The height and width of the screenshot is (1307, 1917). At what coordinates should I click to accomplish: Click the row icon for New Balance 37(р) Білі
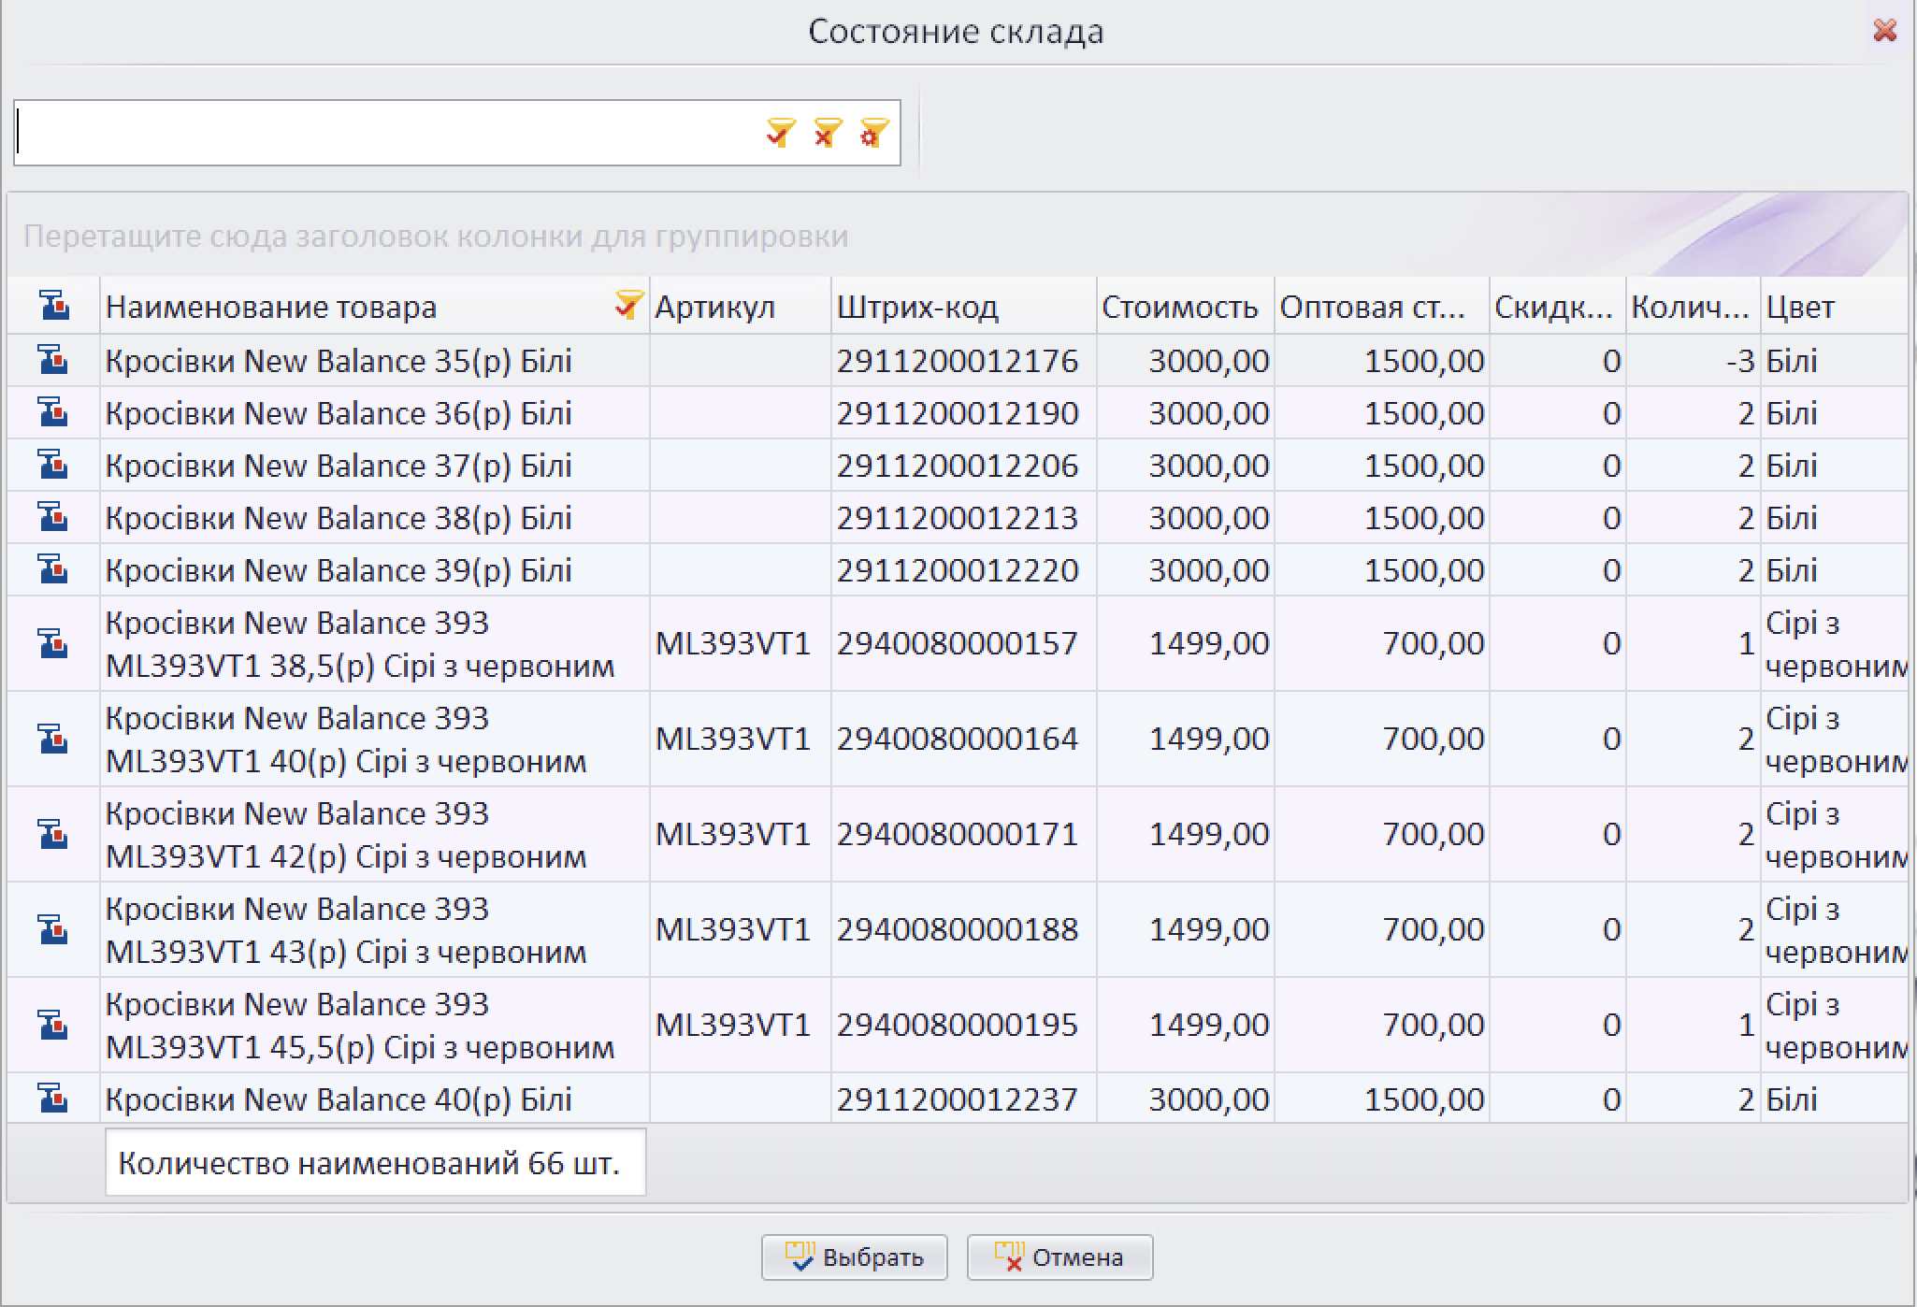coord(54,465)
